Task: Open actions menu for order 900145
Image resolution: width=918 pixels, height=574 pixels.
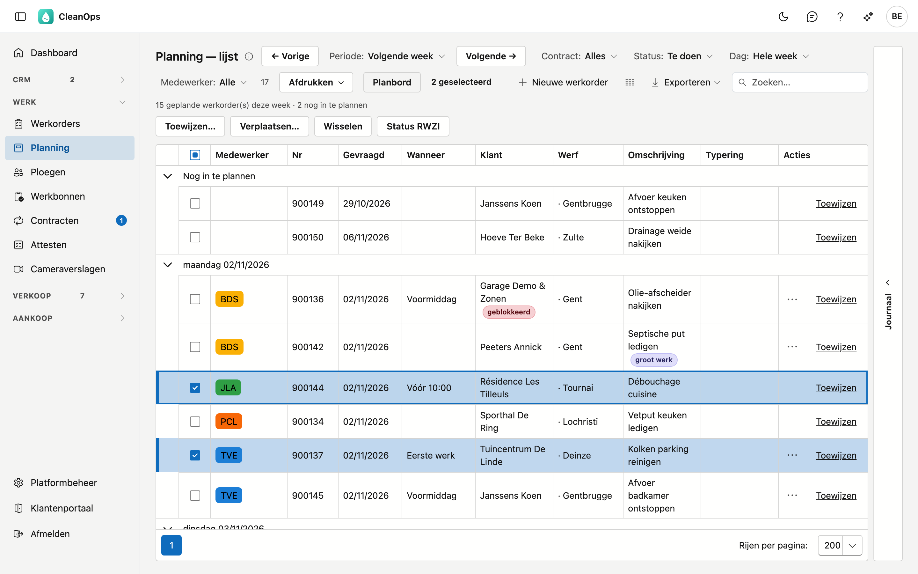Action: [792, 496]
